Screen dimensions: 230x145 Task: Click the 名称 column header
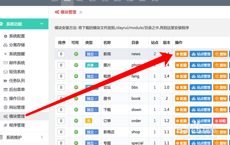coord(107,43)
